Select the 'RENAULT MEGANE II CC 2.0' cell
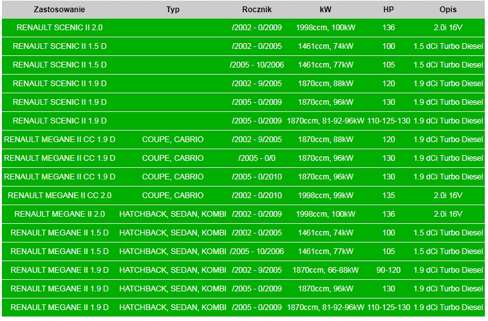The height and width of the screenshot is (321, 488). coord(59,196)
